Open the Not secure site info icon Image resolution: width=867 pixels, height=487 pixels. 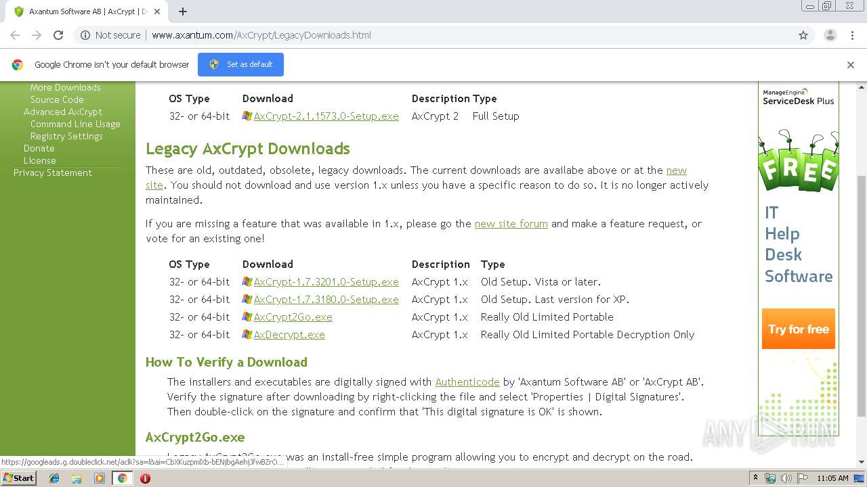click(x=85, y=35)
